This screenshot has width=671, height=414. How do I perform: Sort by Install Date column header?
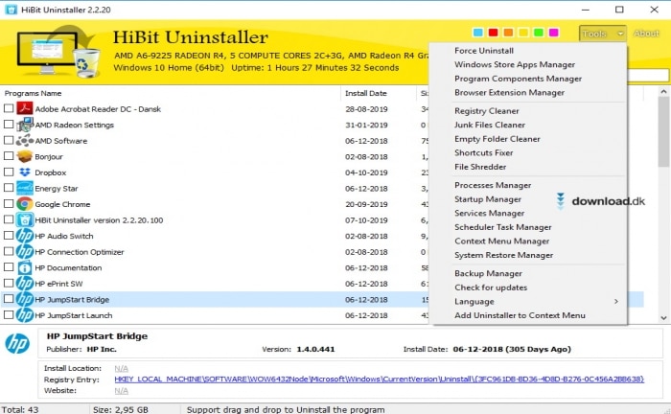(366, 93)
